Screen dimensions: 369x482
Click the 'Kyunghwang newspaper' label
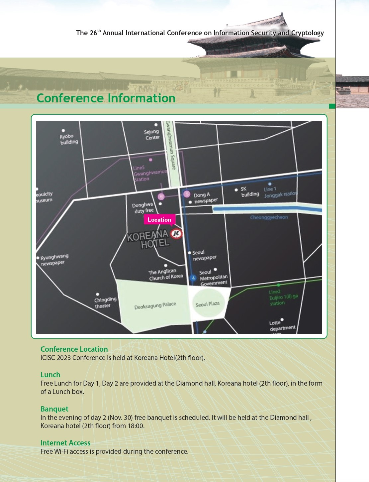54,260
